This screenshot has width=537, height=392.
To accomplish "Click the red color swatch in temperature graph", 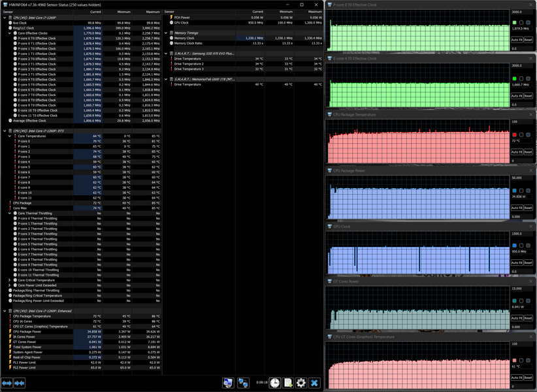I will coord(514,135).
